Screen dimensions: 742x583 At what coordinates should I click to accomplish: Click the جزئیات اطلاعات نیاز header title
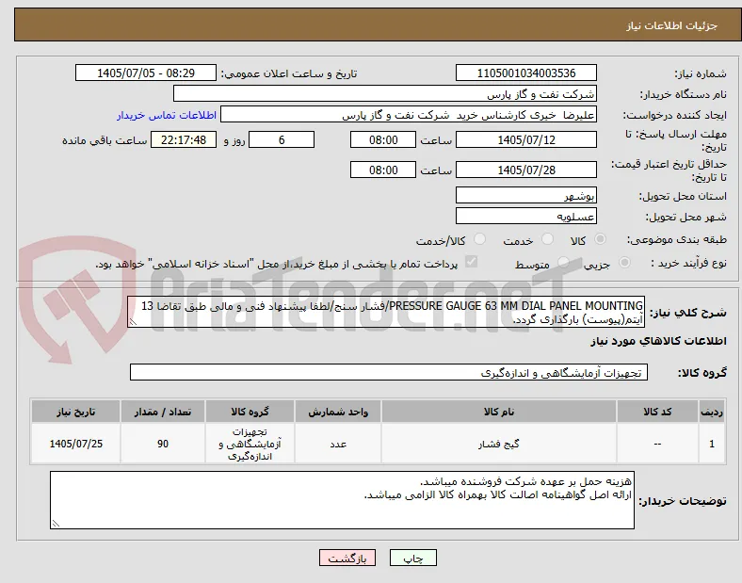click(672, 25)
